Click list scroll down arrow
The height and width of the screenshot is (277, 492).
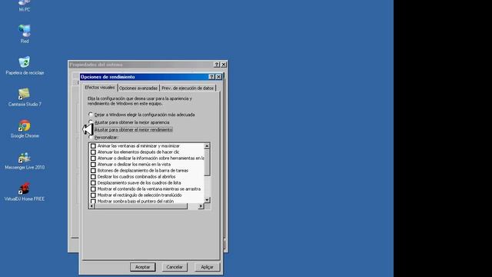click(x=207, y=200)
